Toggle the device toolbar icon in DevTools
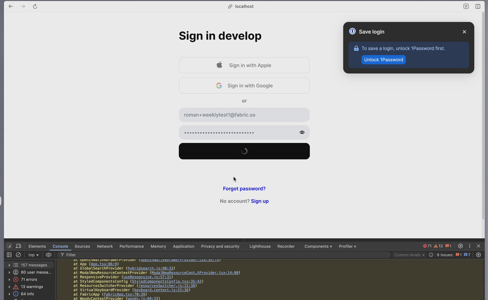488x300 pixels. 18,246
